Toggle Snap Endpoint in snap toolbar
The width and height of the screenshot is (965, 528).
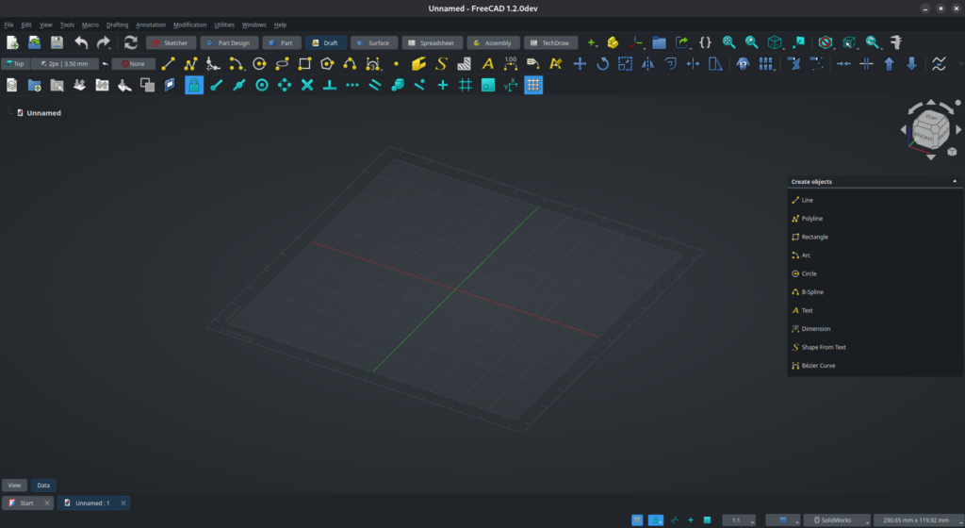point(217,85)
